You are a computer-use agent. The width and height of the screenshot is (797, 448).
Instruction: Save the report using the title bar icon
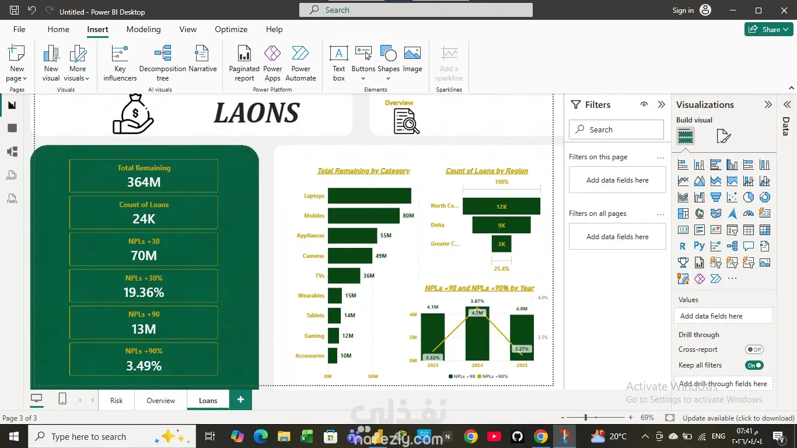tap(15, 10)
